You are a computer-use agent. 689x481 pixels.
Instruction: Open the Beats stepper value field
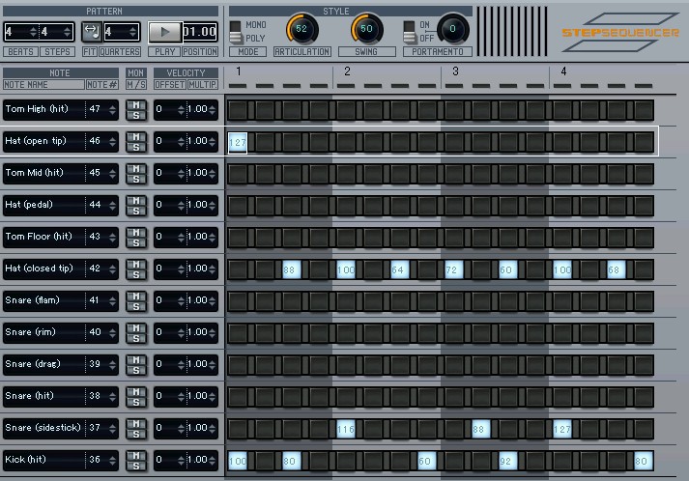20,32
